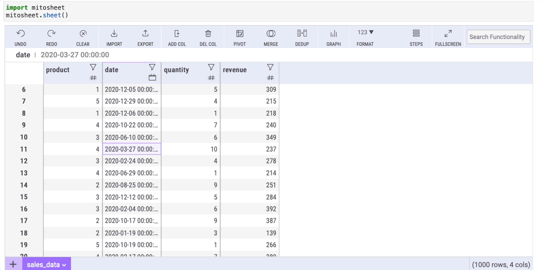Viewport: 539px width, 270px height.
Task: Select revenue cell 309
Action: point(249,89)
